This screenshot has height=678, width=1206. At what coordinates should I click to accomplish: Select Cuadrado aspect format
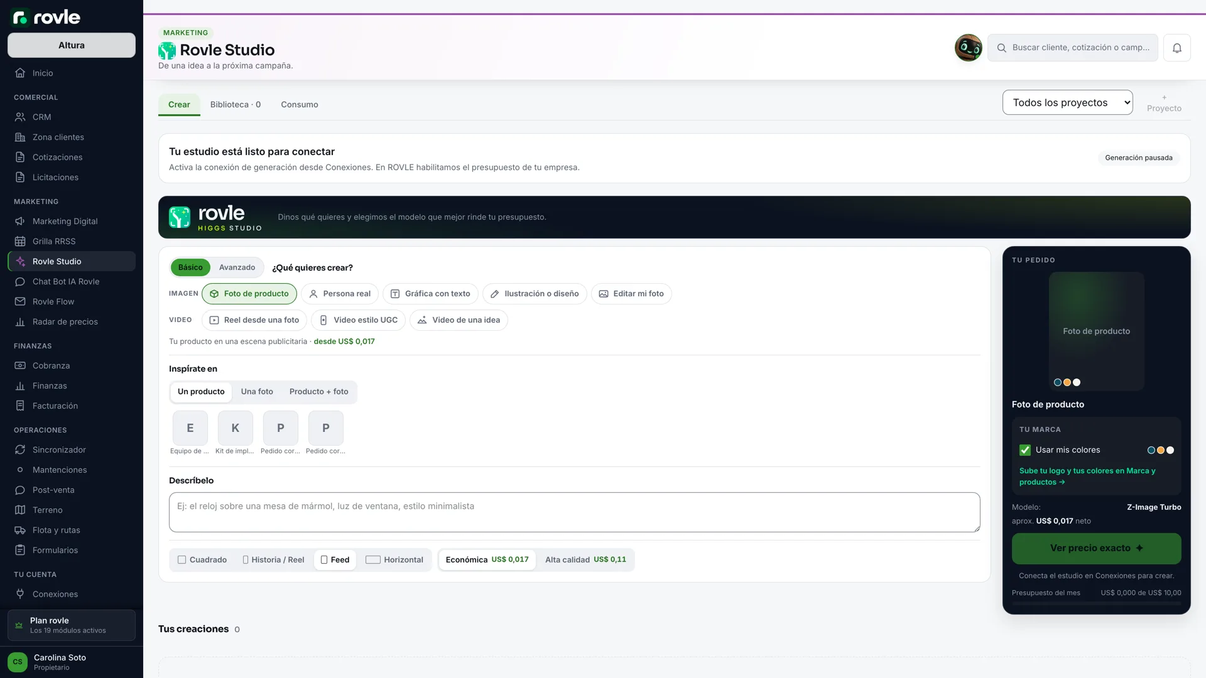click(x=202, y=560)
